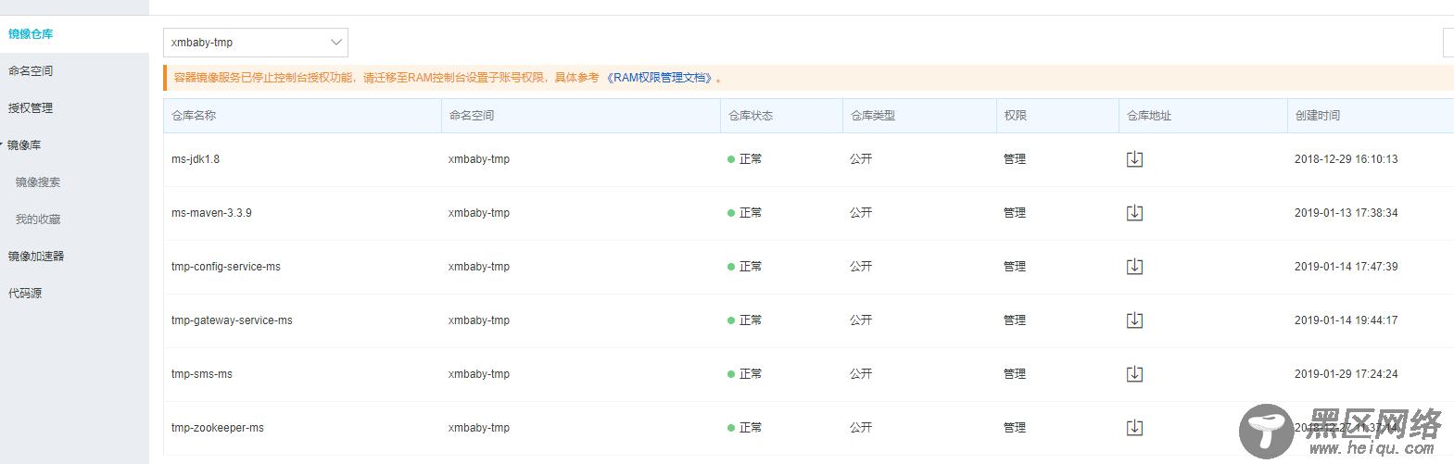Viewport: 1454px width, 464px height.
Task: Open repository address icon for tmp-config-service-ms
Action: click(1134, 267)
